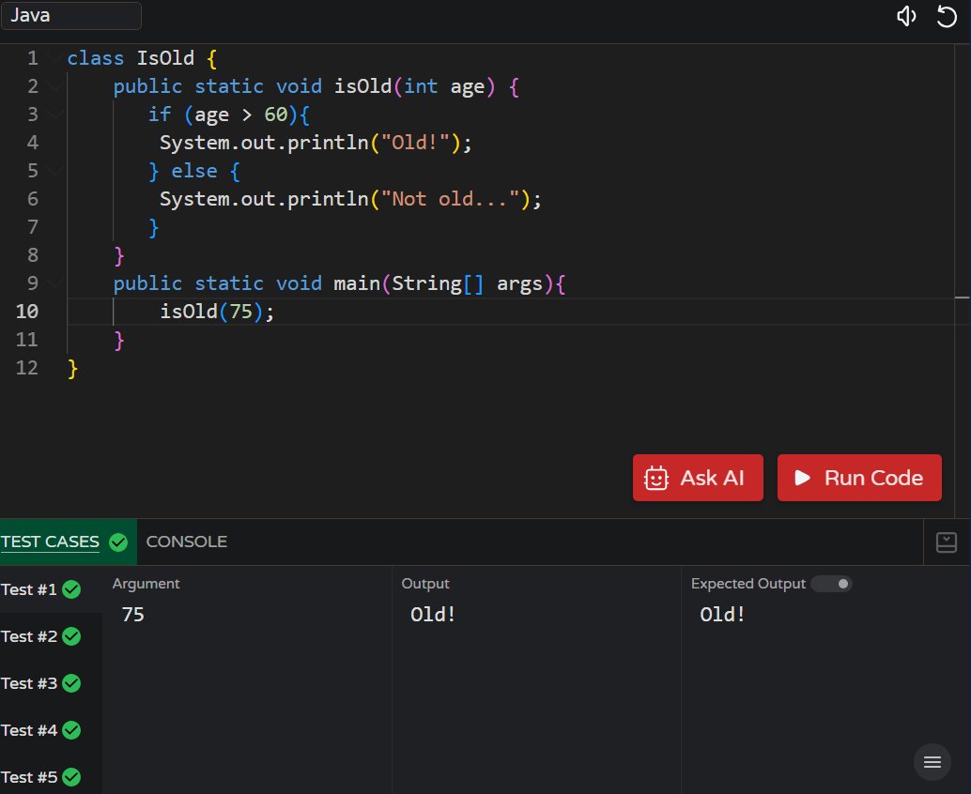This screenshot has height=794, width=971.
Task: Fold the main method using line 9 chevron
Action: tap(54, 282)
